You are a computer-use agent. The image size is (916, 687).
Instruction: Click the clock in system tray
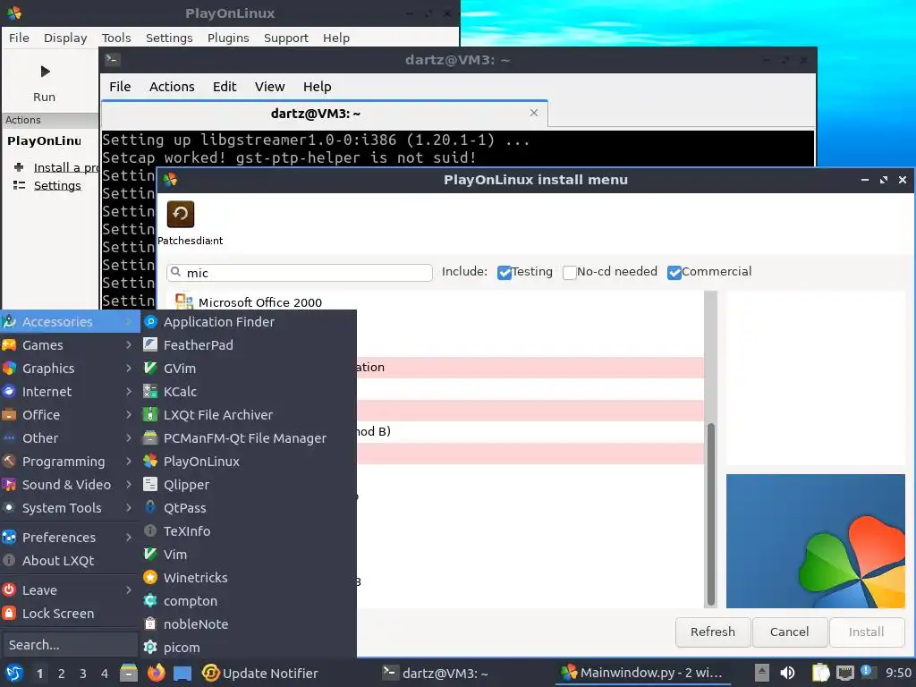pyautogui.click(x=898, y=674)
